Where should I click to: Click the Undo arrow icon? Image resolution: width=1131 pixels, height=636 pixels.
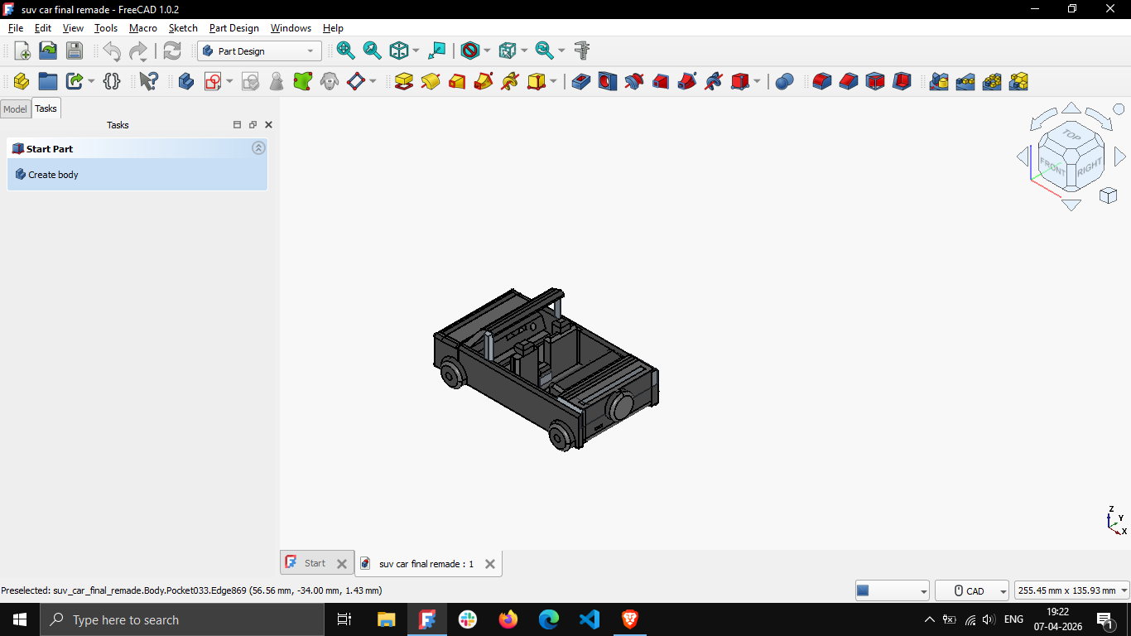click(112, 51)
